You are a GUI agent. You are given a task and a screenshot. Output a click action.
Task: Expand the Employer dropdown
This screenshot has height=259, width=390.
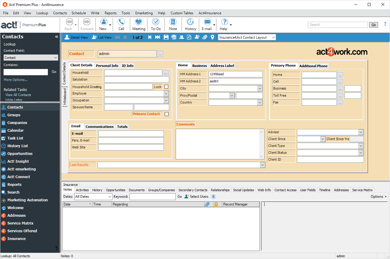(166, 93)
